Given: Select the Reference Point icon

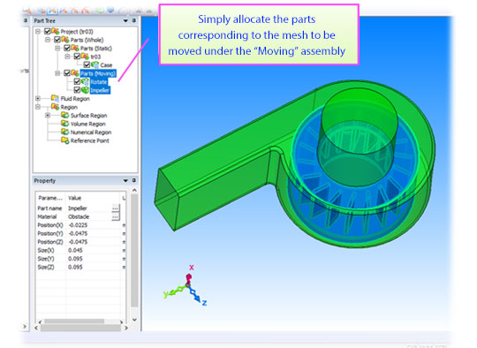Looking at the screenshot, I should pyautogui.click(x=64, y=140).
